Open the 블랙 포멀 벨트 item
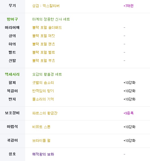Viewport: 150px width, 161px height. pos(44,52)
